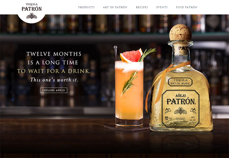Click the bee emblem under the Patrón logo
This screenshot has width=229, height=158.
pos(32,16)
